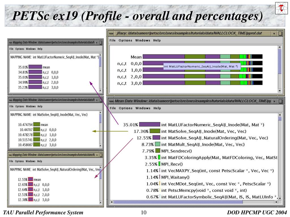This screenshot has width=290, height=217.
Task: Click the n,c,t 3,0,0 bar in jRacy
Action: pos(202,83)
